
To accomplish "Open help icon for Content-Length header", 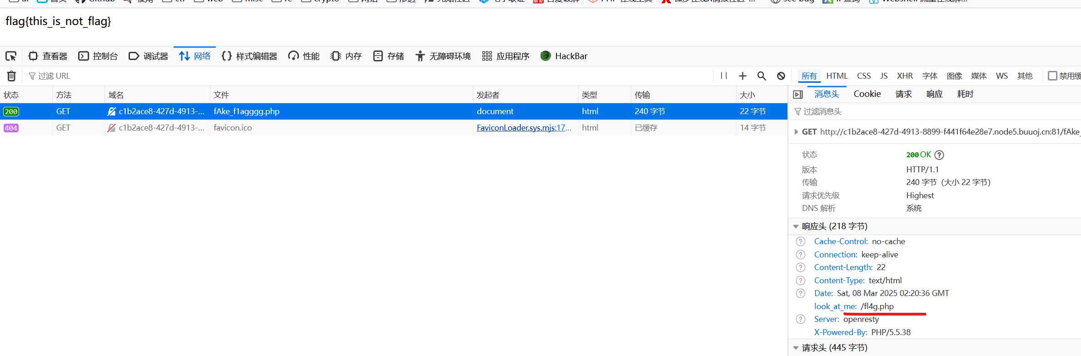I will click(801, 267).
